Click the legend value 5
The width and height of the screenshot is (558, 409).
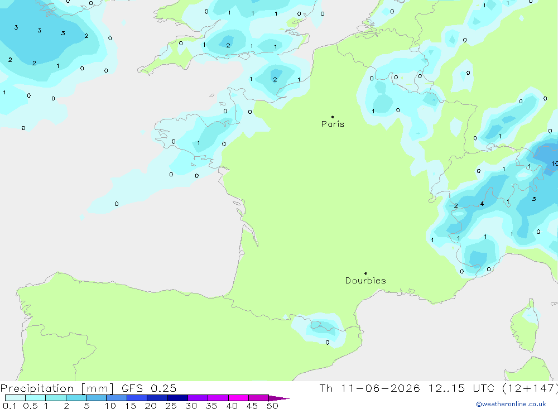click(x=86, y=406)
